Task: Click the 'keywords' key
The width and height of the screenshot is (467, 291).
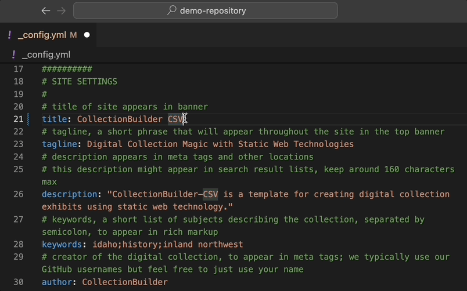Action: 62,244
